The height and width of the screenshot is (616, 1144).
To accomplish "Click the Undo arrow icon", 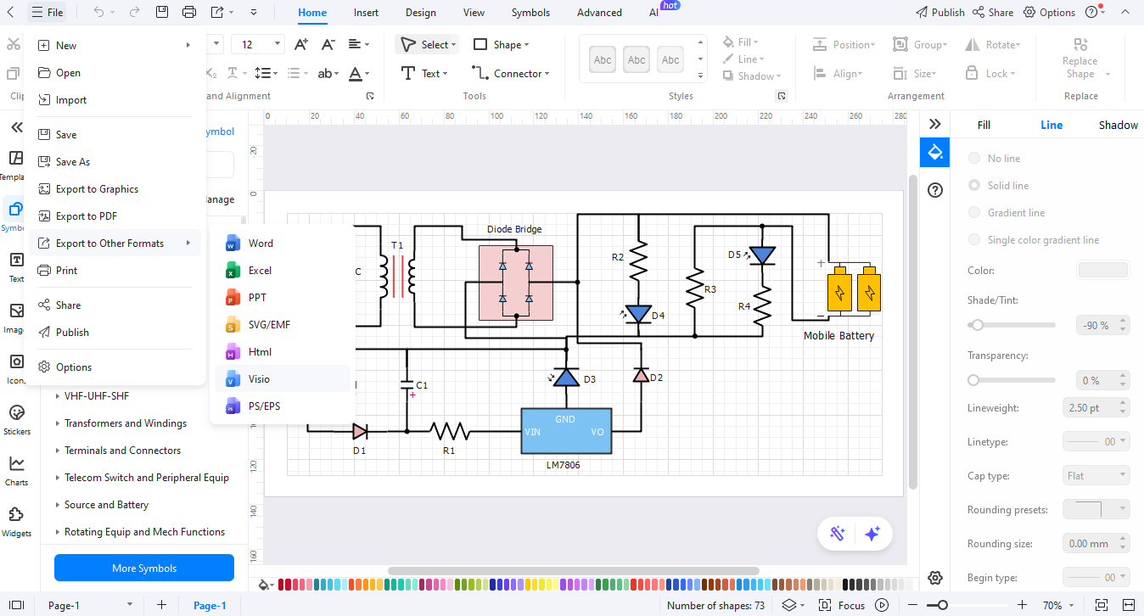I will click(98, 12).
